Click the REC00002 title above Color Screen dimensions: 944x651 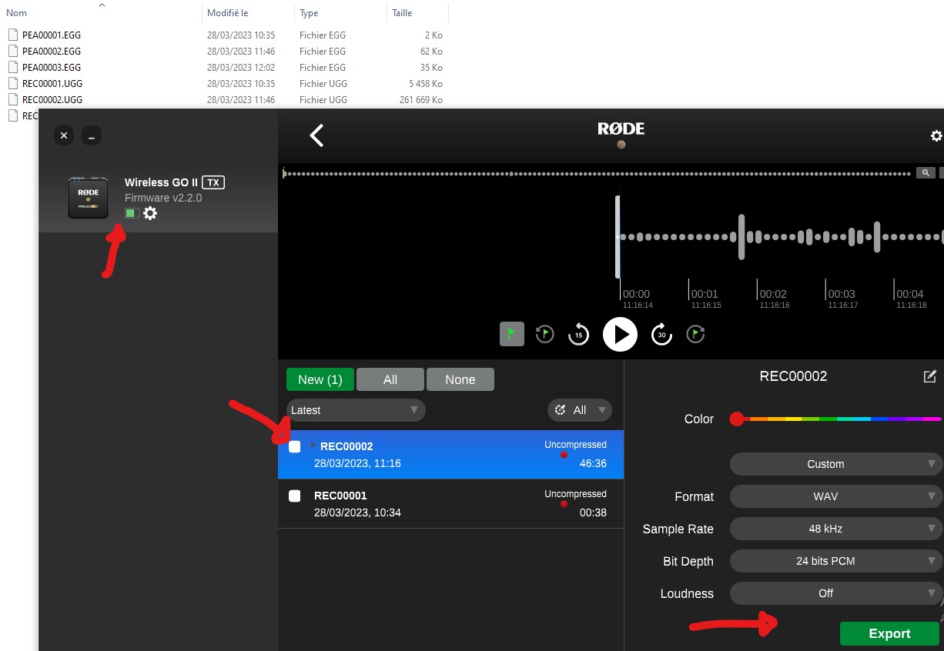point(793,376)
